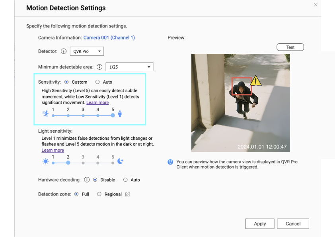The width and height of the screenshot is (335, 237).
Task: Click the info icon next to Hardware decoding
Action: click(87, 180)
